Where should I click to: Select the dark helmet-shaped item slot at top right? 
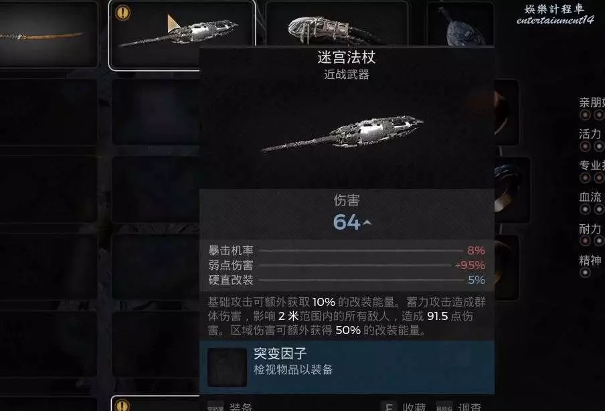(460, 24)
